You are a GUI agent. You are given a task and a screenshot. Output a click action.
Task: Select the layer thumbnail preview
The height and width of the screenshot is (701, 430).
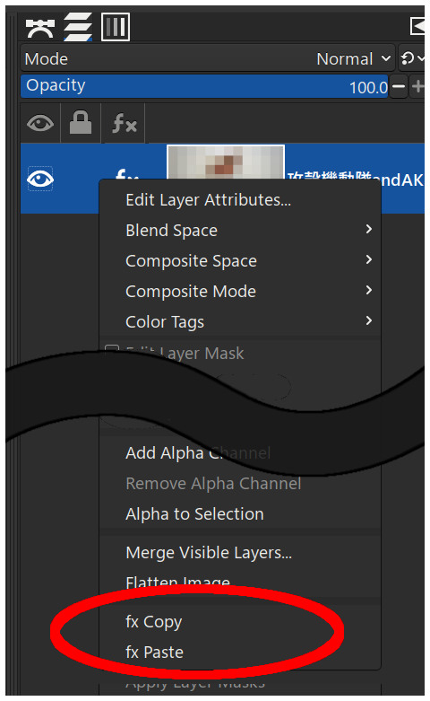[225, 162]
